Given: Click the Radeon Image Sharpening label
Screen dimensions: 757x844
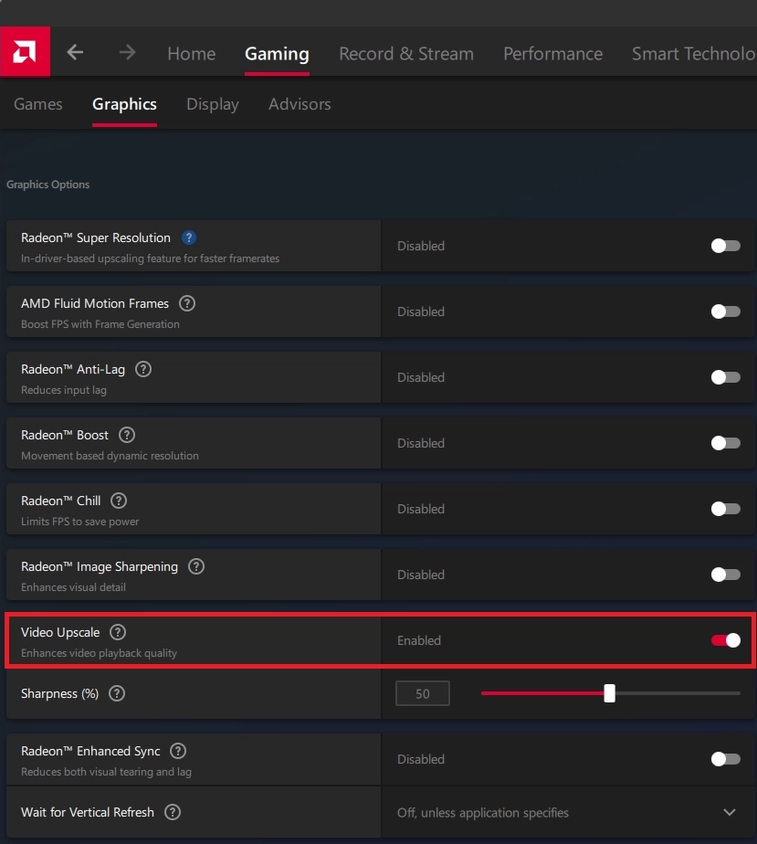Looking at the screenshot, I should click(x=100, y=567).
